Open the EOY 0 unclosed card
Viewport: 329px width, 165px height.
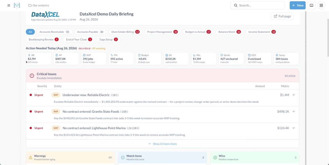pyautogui.click(x=259, y=59)
